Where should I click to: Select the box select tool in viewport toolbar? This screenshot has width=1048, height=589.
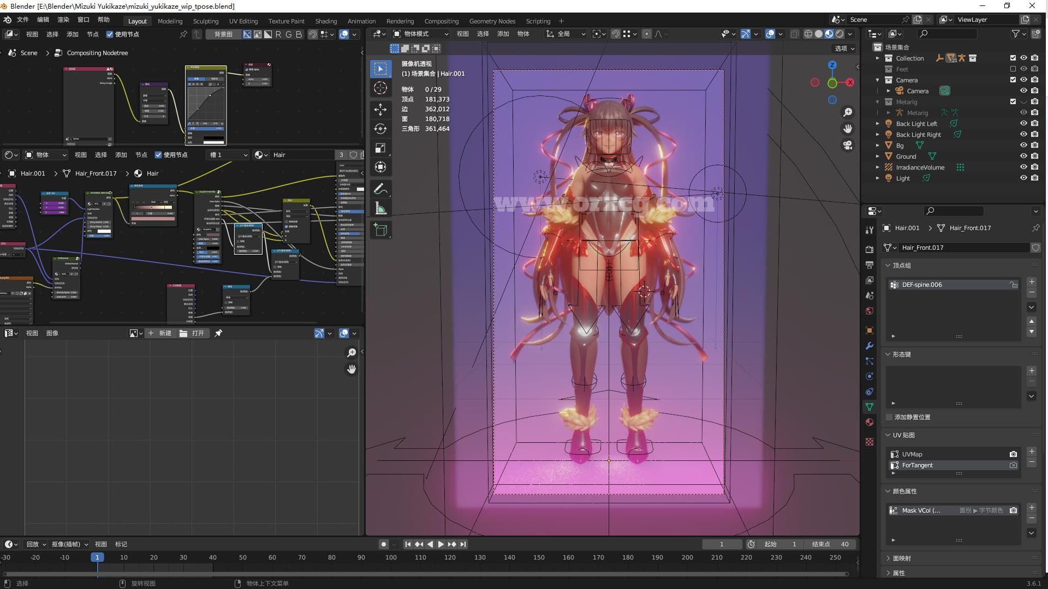(380, 69)
